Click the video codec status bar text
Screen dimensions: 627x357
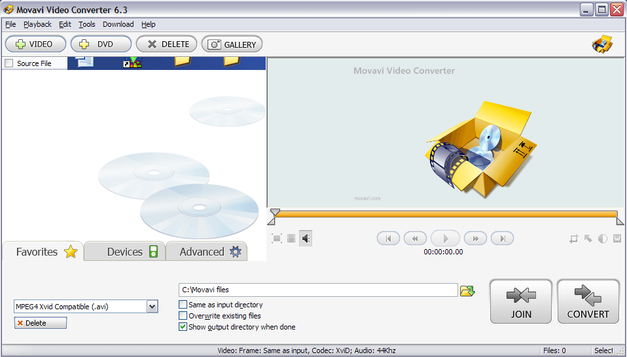click(306, 350)
